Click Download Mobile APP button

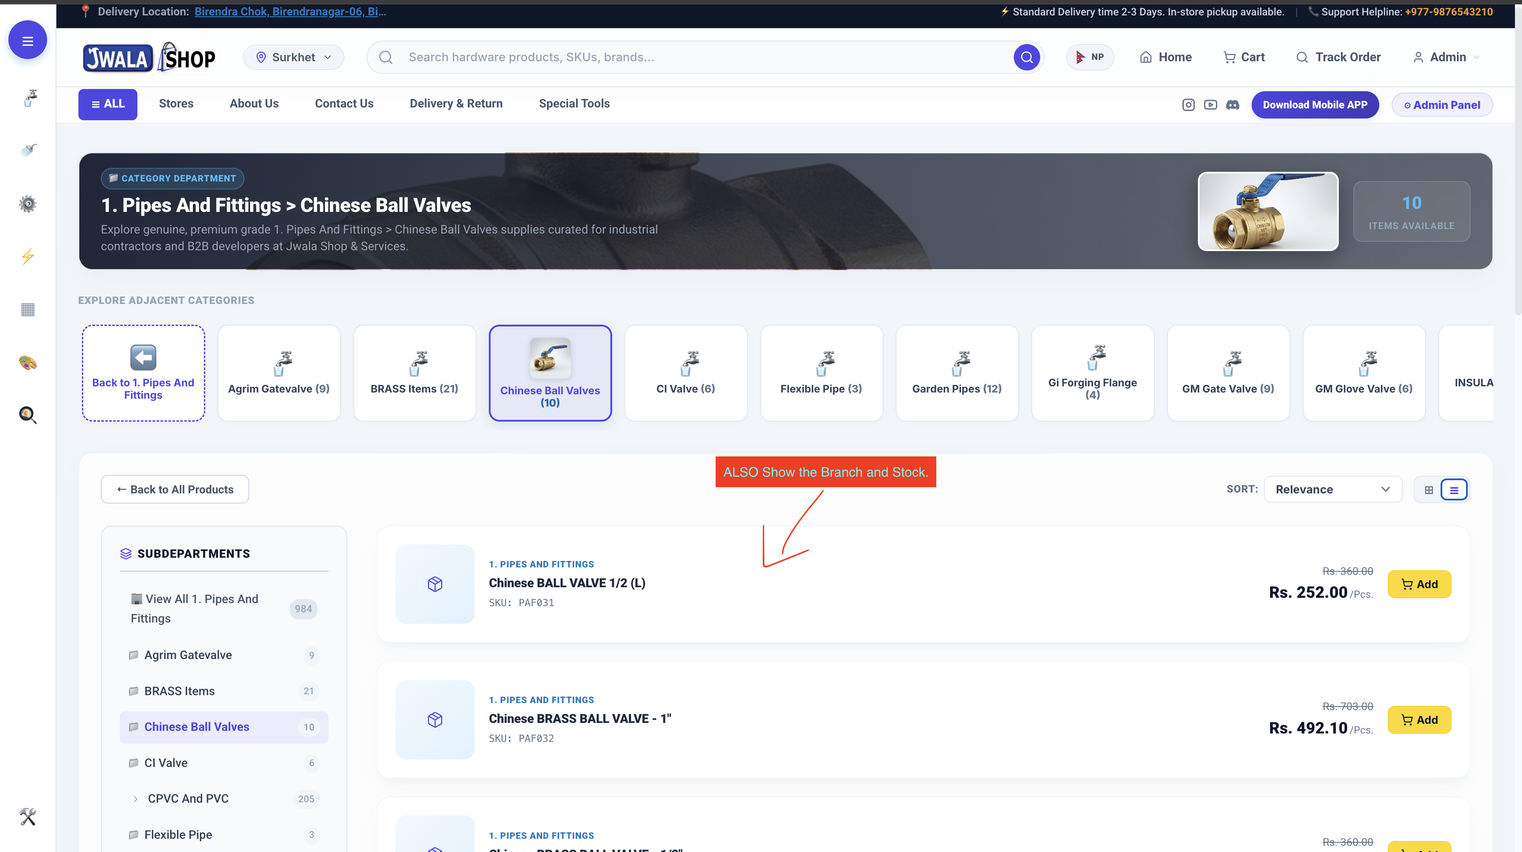1315,105
